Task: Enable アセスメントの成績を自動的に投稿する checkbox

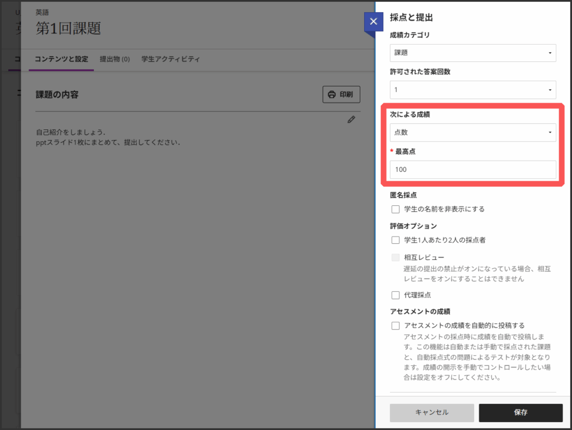Action: click(x=395, y=325)
